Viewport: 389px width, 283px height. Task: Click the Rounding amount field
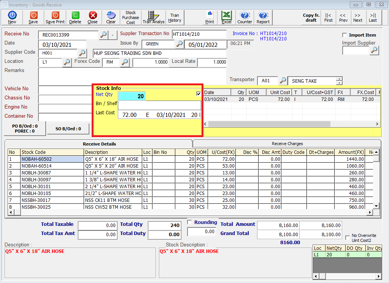click(x=201, y=232)
